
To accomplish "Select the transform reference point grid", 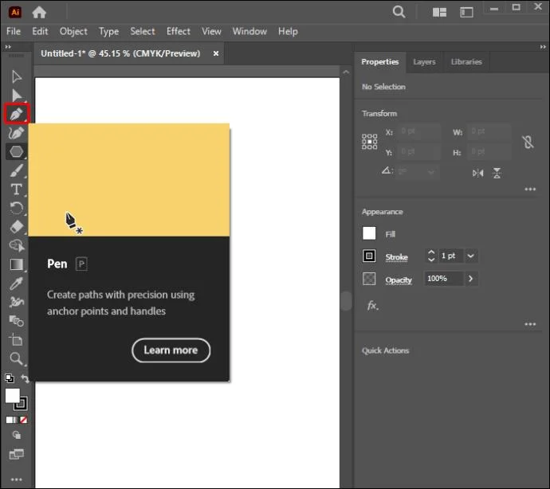I will (369, 142).
